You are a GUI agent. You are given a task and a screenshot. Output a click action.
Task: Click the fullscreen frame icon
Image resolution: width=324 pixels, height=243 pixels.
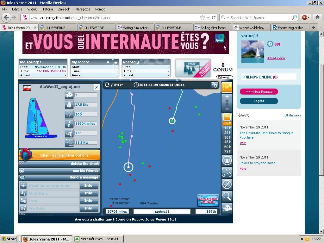coord(227,172)
